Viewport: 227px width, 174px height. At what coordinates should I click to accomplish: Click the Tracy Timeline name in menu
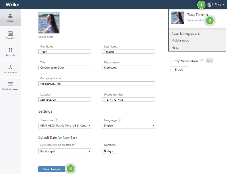[197, 14]
